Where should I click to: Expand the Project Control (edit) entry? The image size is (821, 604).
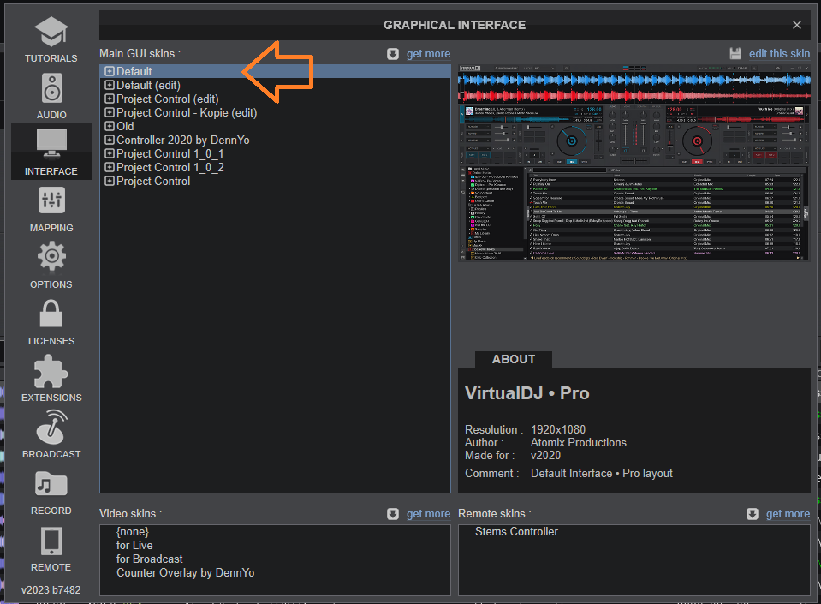(x=110, y=99)
